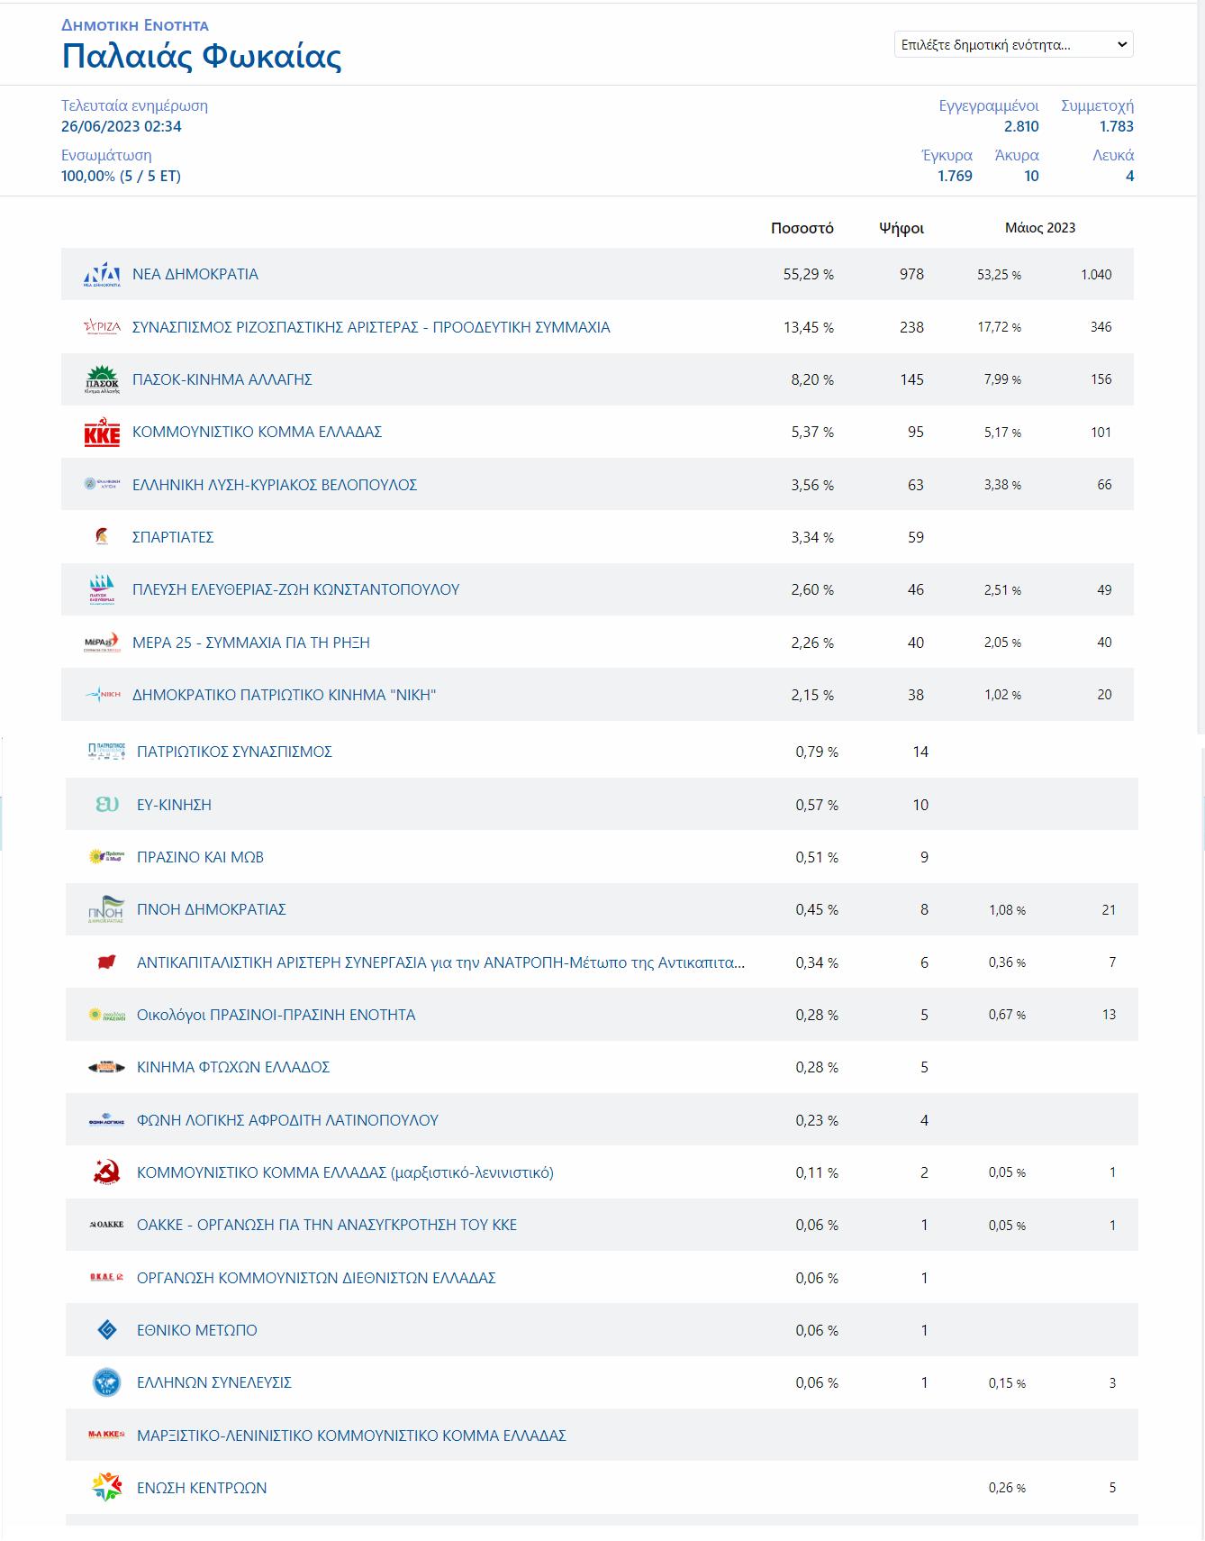The height and width of the screenshot is (1541, 1205).
Task: Click the update timestamp 26/06/2023 02:34
Action: point(122,126)
